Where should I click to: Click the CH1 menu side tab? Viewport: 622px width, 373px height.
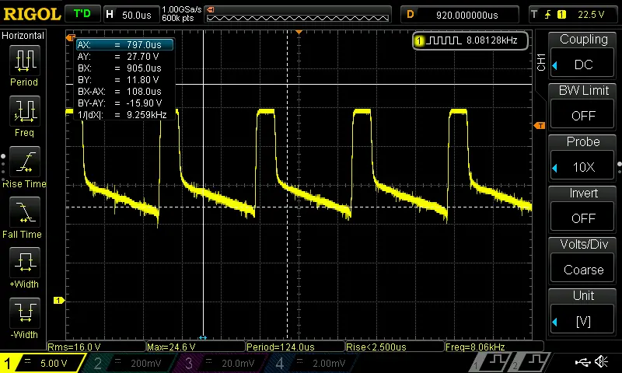(541, 62)
